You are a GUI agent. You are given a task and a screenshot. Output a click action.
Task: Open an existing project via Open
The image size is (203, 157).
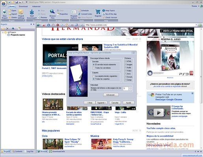pos(13,11)
